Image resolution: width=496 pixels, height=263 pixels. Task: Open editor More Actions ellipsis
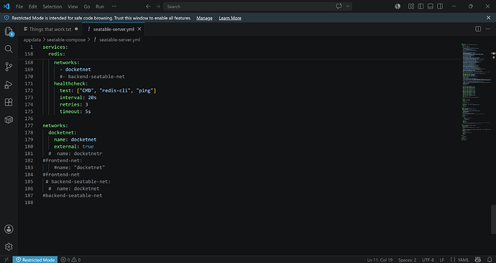[x=488, y=29]
